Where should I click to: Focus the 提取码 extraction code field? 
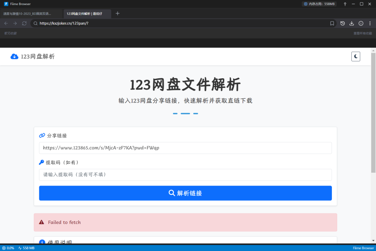pos(185,175)
